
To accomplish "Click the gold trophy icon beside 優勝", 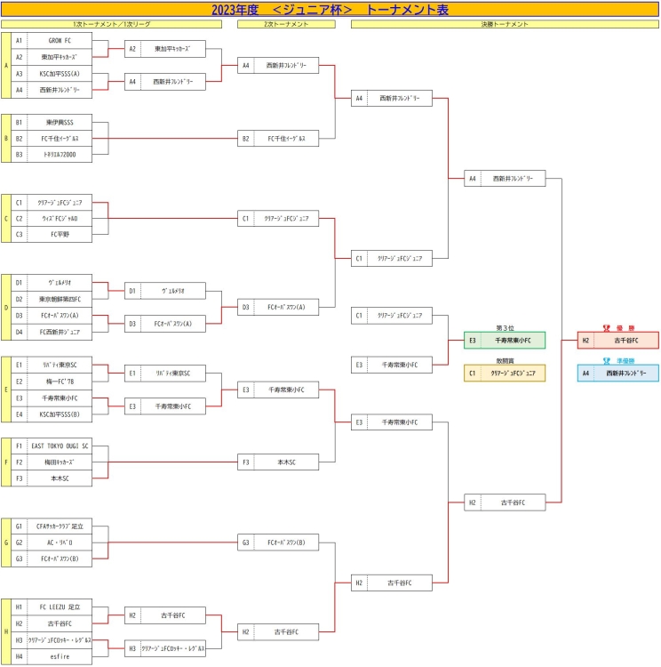I will [606, 327].
